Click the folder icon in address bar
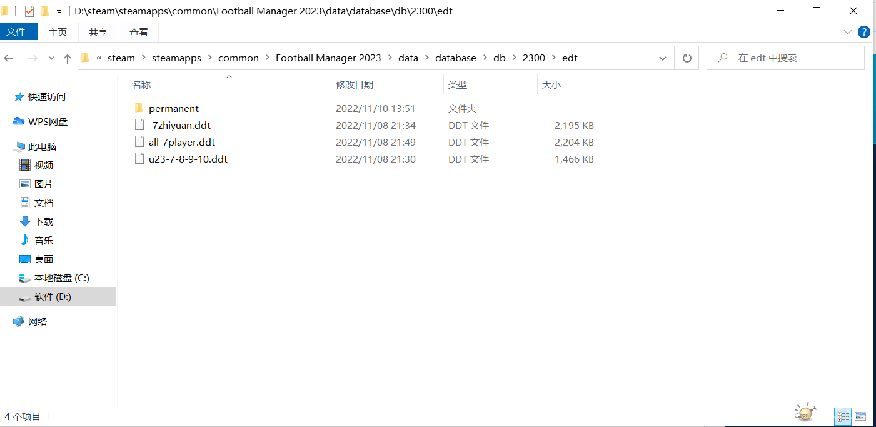The height and width of the screenshot is (427, 876). (86, 58)
